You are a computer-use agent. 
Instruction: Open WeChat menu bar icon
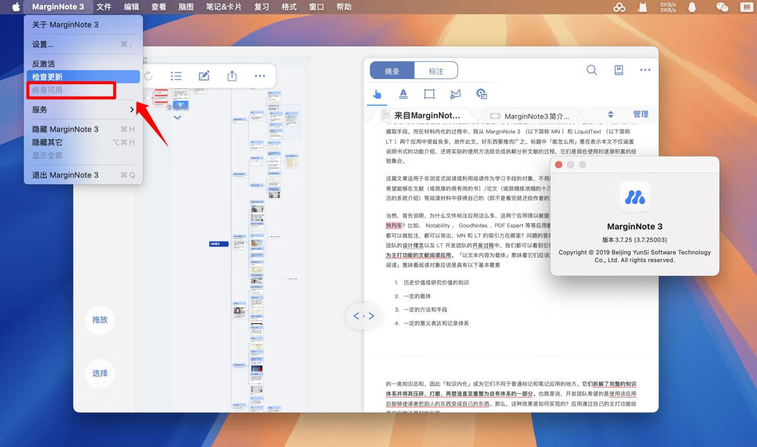click(x=722, y=7)
